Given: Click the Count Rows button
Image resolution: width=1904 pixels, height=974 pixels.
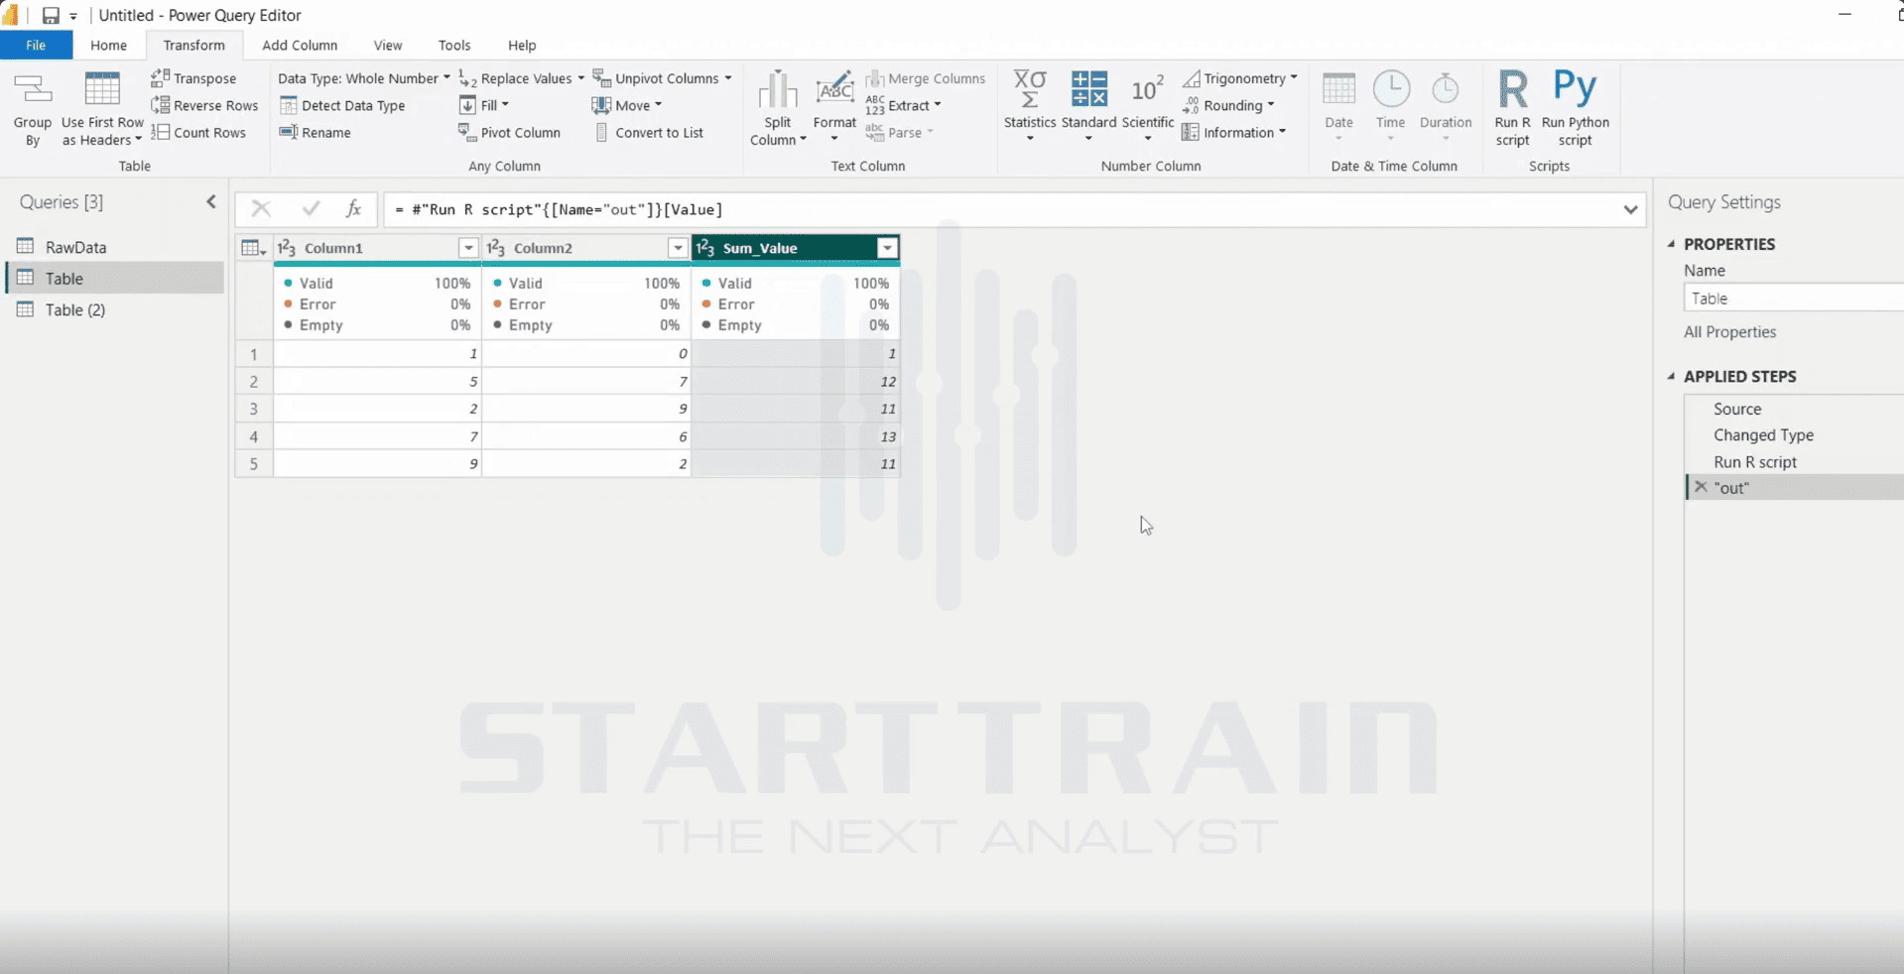Looking at the screenshot, I should point(198,132).
